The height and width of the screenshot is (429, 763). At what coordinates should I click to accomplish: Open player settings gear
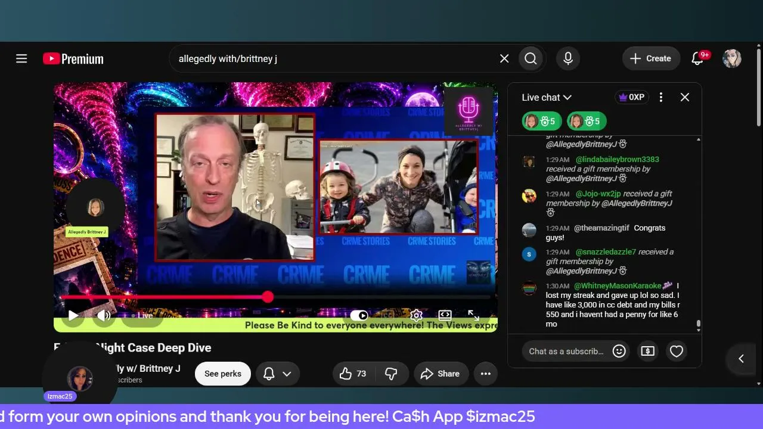(x=416, y=315)
